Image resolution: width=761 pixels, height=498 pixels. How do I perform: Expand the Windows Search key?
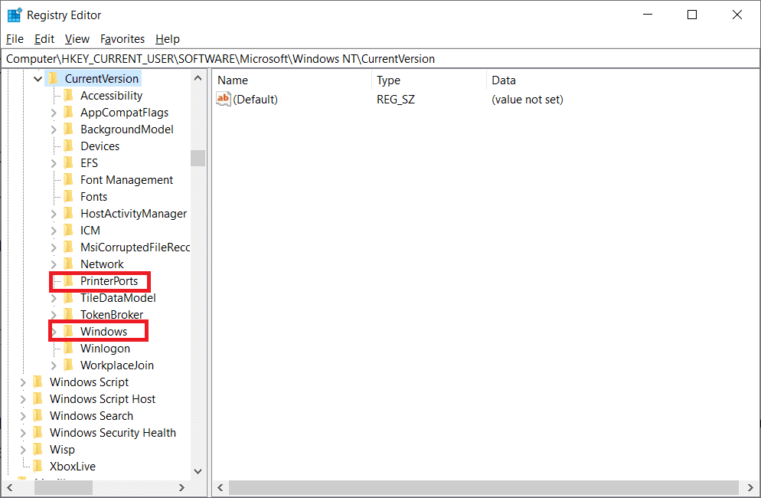[x=24, y=415]
